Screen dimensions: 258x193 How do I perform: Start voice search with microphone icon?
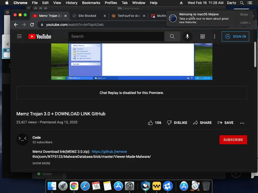point(187,36)
